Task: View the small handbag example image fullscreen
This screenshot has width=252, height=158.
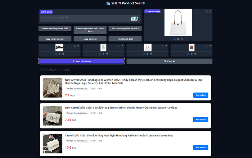Action: (x=163, y=46)
